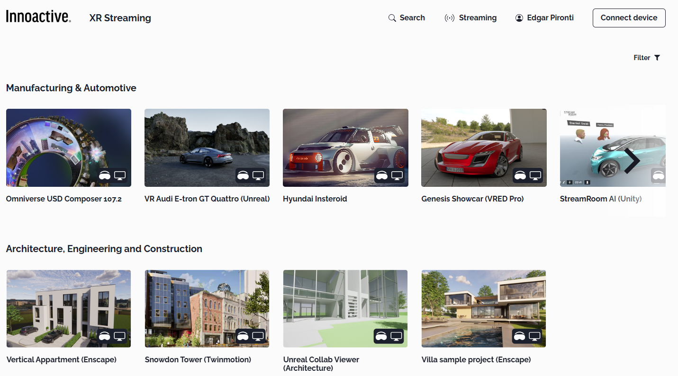Click the user profile avatar icon

click(519, 18)
